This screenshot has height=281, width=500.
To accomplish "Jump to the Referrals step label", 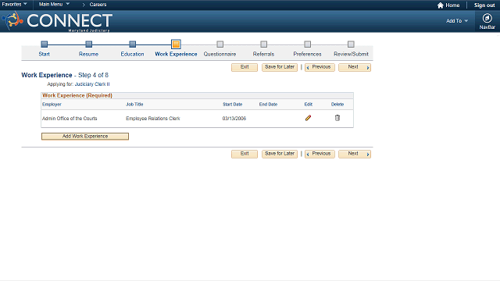I will click(x=263, y=54).
